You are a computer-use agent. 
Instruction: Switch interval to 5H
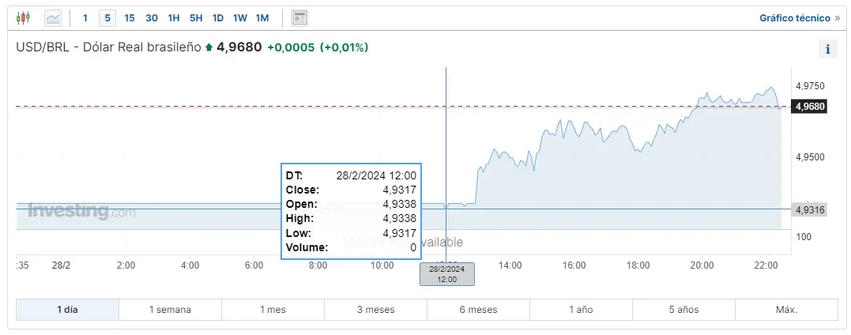[x=196, y=18]
